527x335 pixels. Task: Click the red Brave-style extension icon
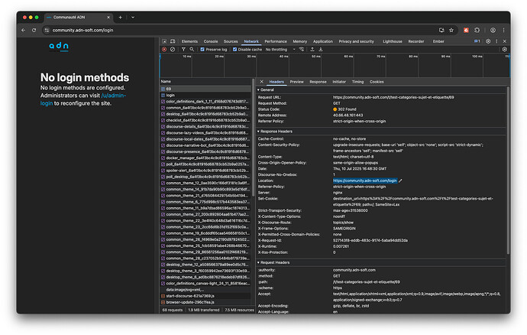pyautogui.click(x=466, y=31)
